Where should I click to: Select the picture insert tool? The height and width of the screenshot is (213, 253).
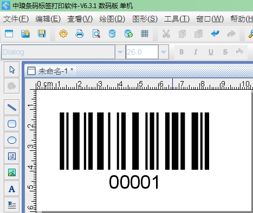[12, 172]
